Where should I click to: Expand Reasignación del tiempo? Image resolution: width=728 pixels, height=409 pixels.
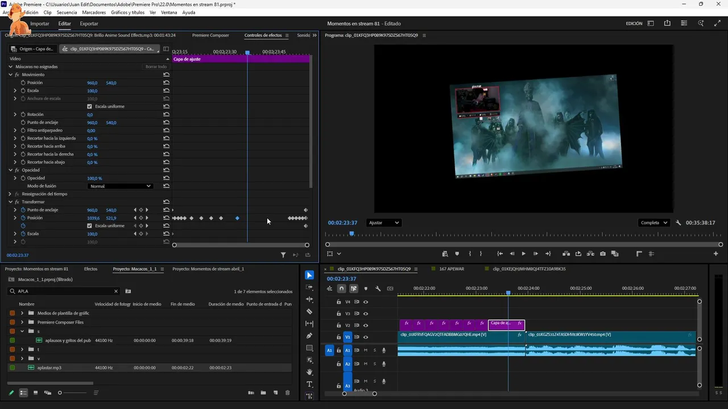click(x=10, y=194)
